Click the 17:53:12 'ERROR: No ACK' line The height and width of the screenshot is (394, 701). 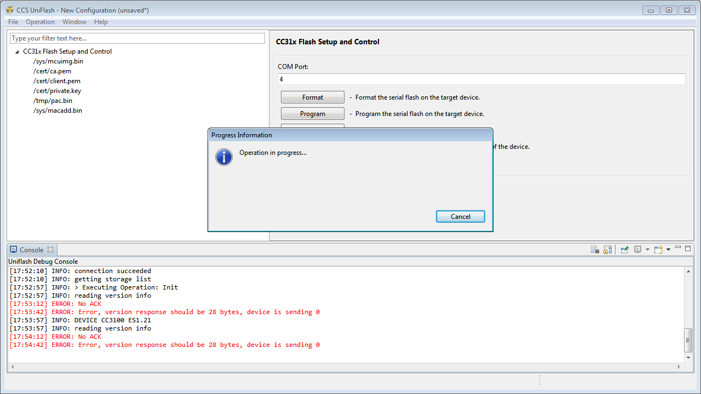(55, 304)
